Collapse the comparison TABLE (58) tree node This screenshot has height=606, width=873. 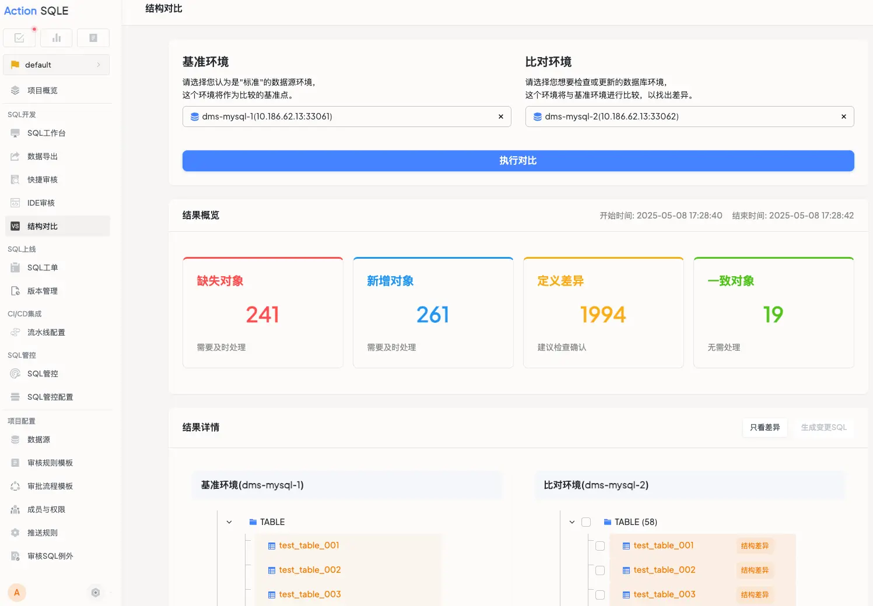pyautogui.click(x=572, y=522)
